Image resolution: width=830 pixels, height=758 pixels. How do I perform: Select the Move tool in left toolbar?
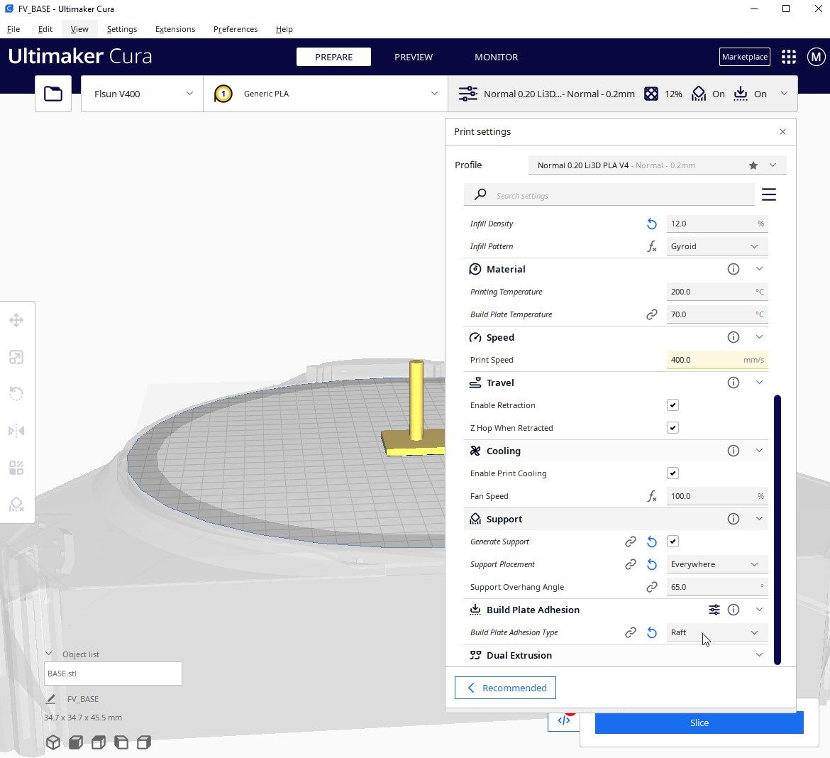click(16, 320)
